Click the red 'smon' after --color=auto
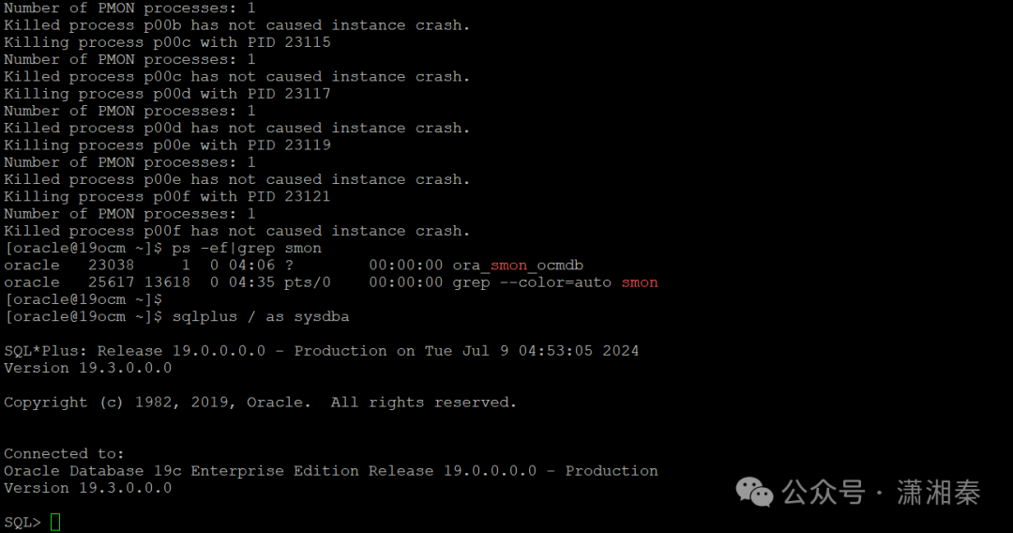Screen dimensions: 1013x533 (640, 282)
